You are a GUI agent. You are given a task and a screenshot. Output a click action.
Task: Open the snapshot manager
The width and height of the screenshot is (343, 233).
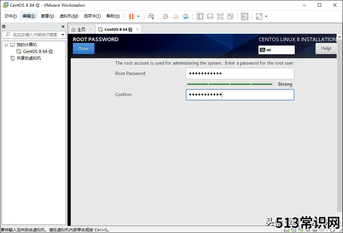[186, 16]
